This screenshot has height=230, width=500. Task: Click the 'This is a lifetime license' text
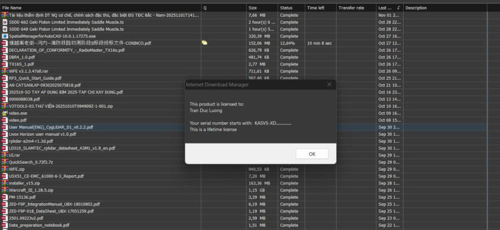(x=213, y=130)
